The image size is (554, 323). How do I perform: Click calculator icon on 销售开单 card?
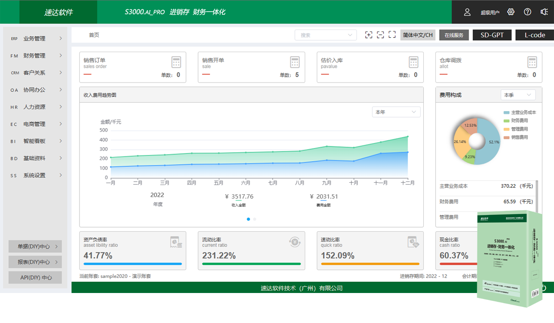295,62
